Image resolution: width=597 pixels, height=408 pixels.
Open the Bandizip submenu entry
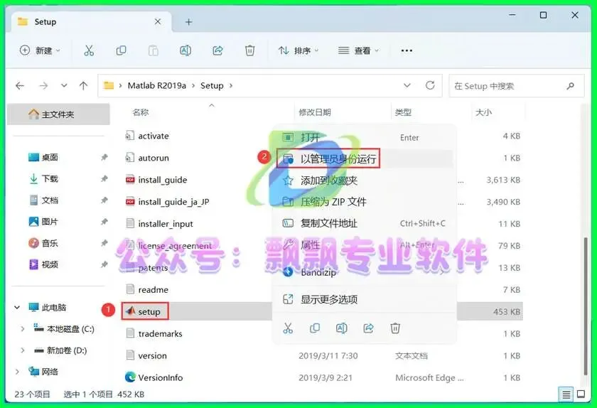pos(365,272)
